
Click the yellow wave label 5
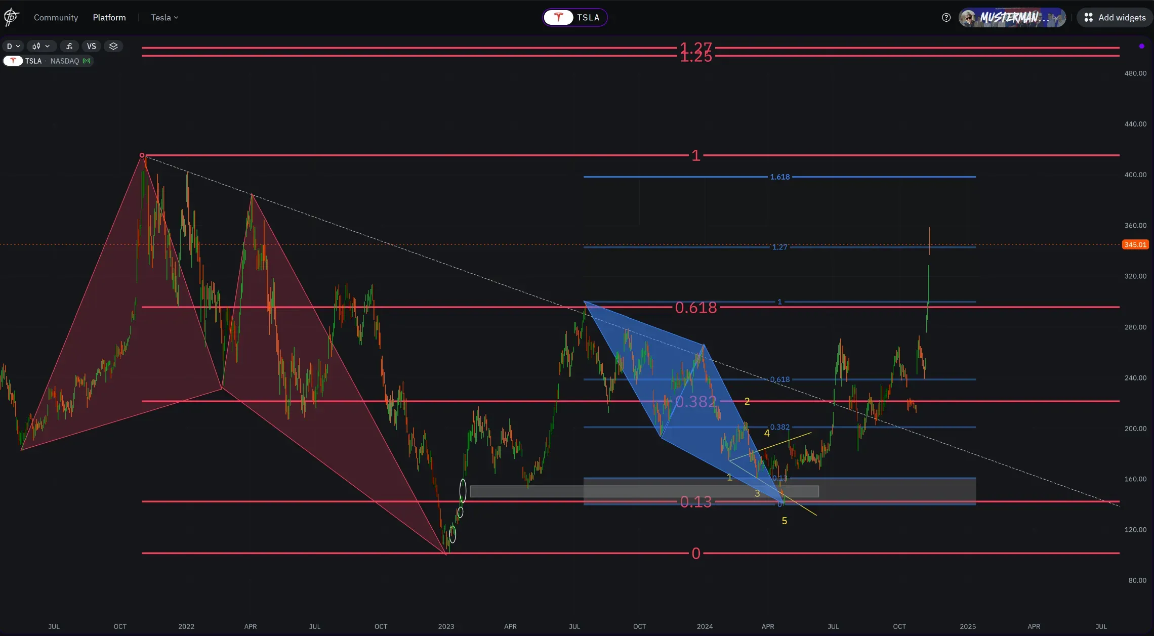785,521
